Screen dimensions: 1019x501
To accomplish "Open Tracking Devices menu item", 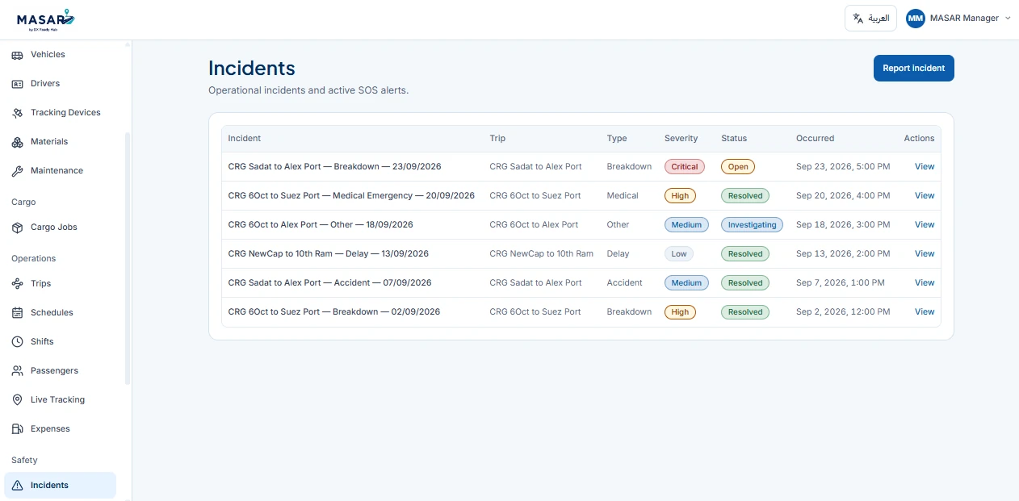I will pyautogui.click(x=60, y=113).
